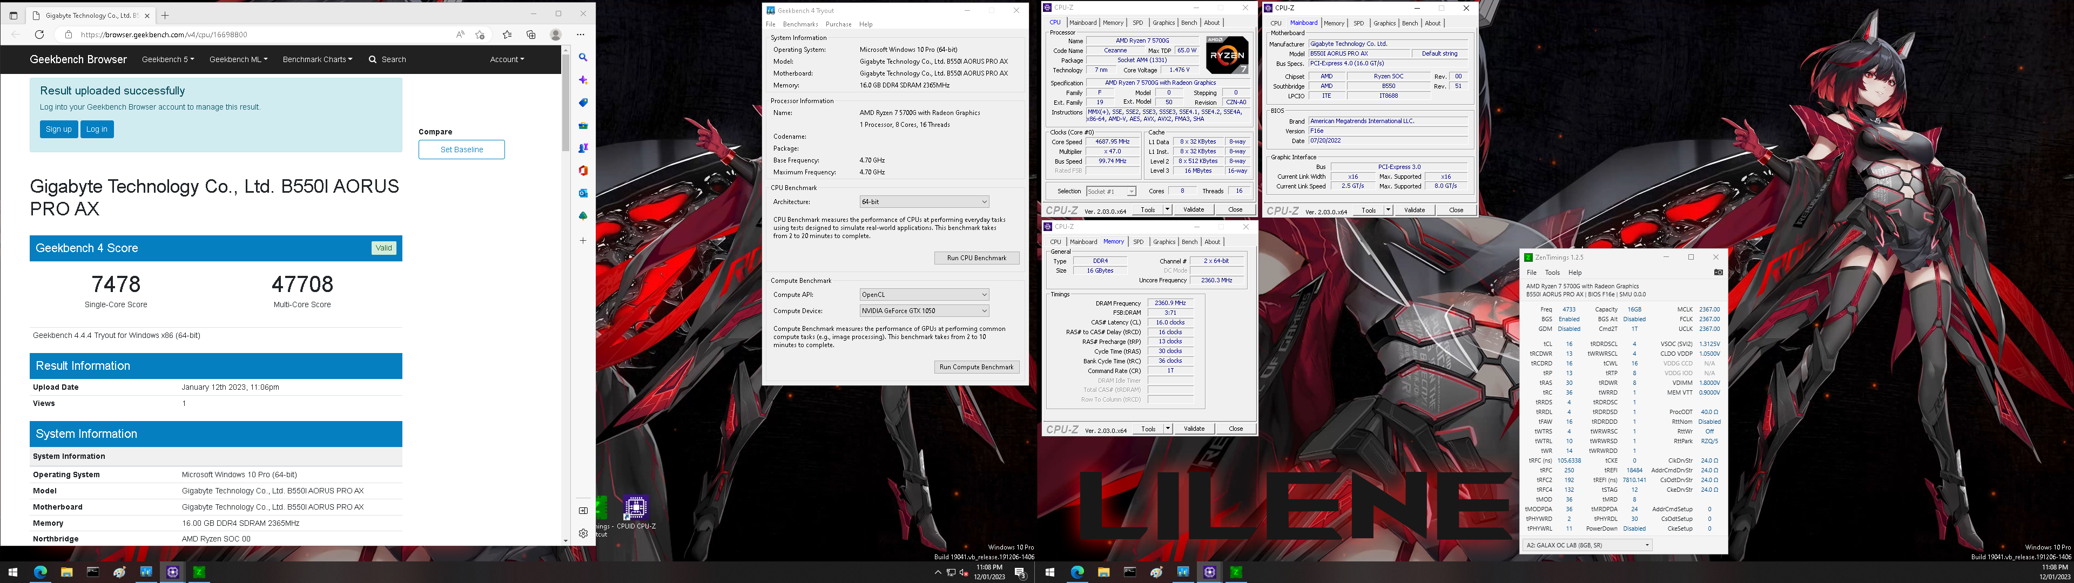Click Set Baseline button
The width and height of the screenshot is (2074, 583).
[x=461, y=149]
